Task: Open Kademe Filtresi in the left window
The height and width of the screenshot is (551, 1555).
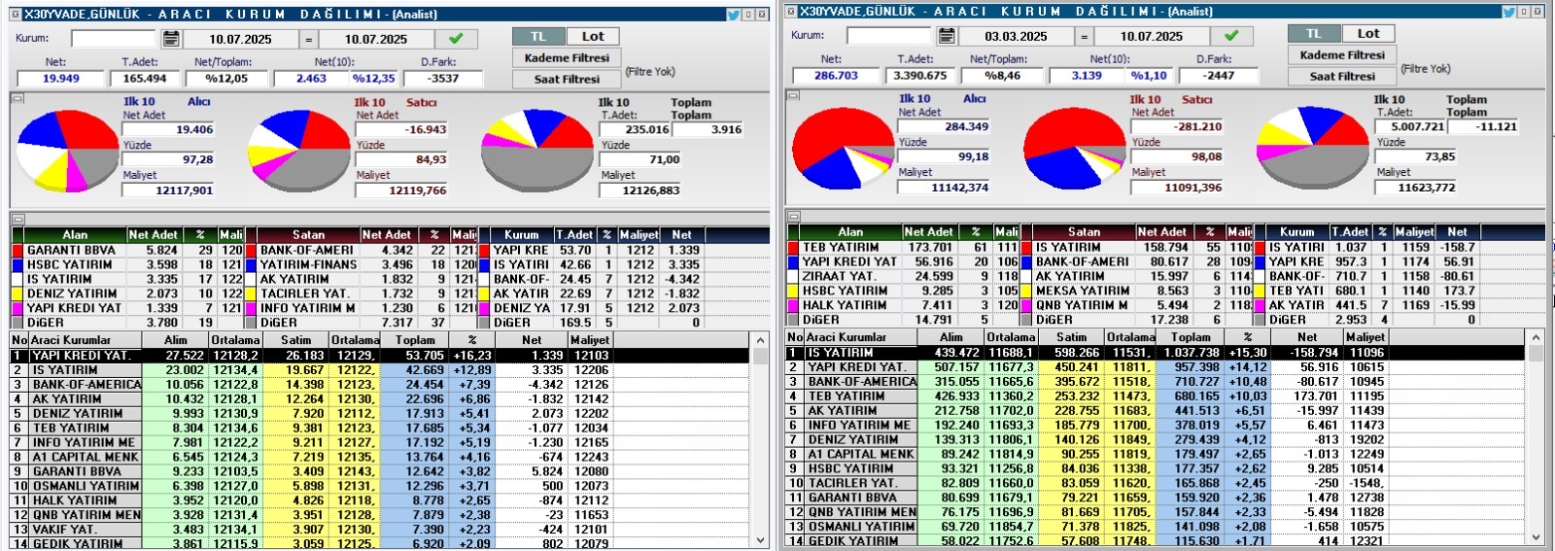Action: [x=567, y=57]
